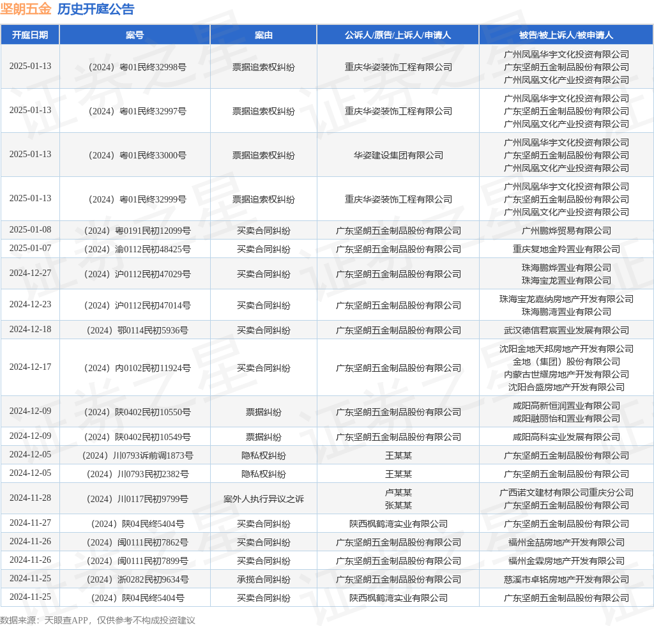Click defendant 金地（集团）股份有限公司
654x626 pixels.
click(567, 362)
